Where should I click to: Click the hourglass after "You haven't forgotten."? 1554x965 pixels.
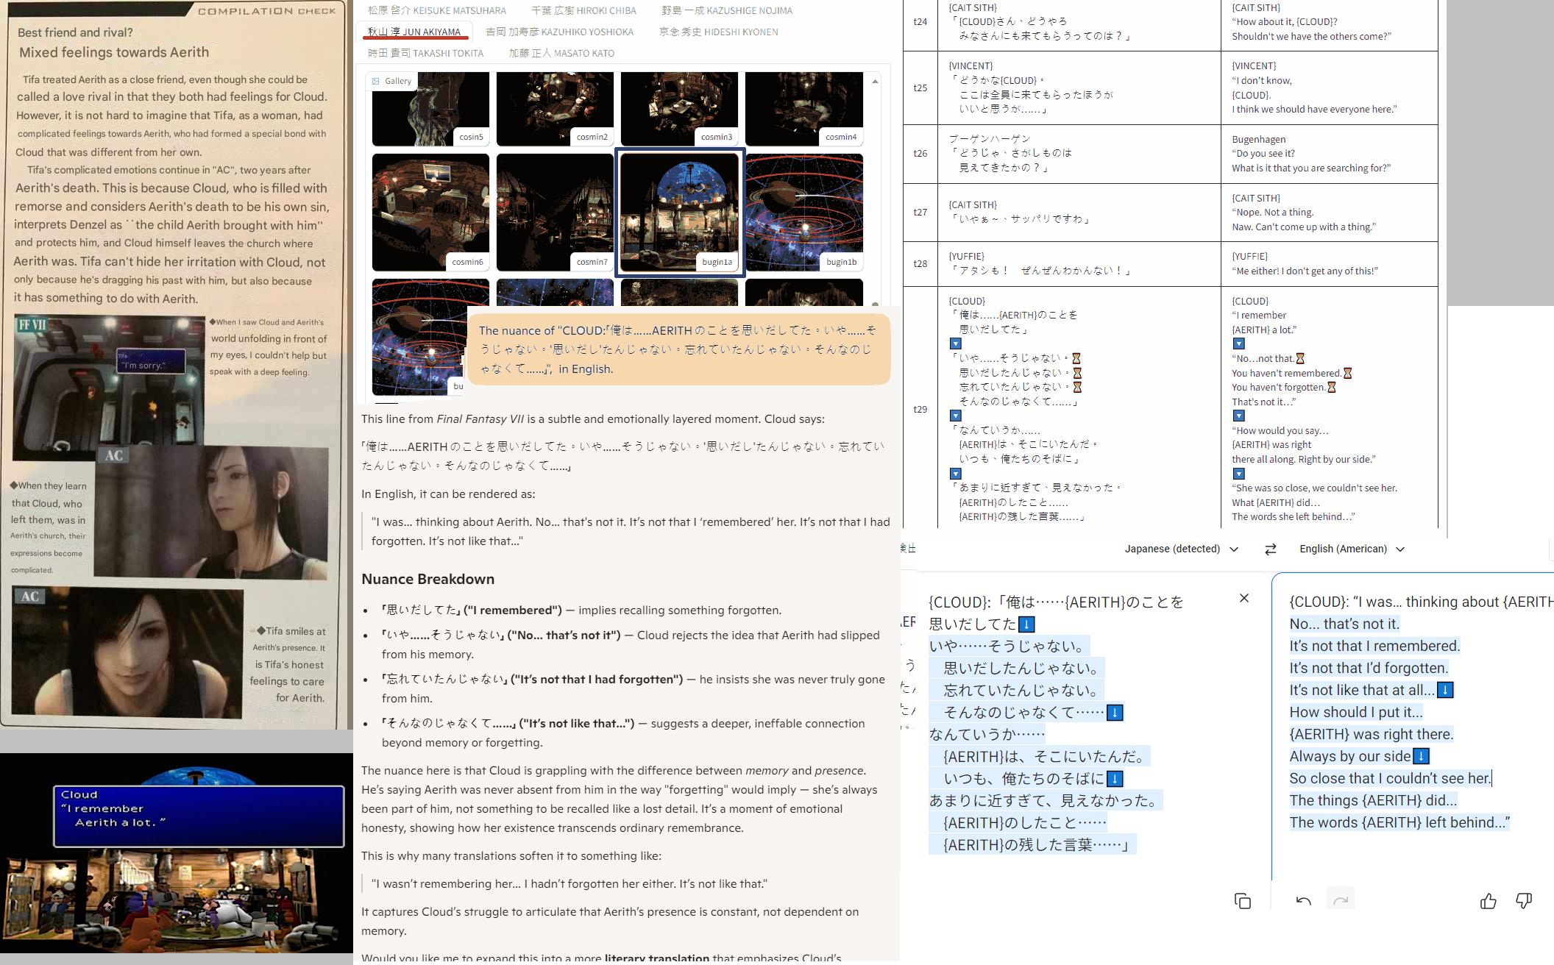1332,388
